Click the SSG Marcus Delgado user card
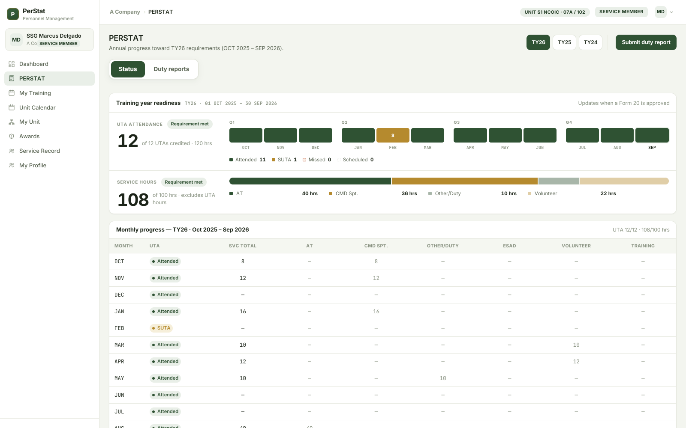The image size is (686, 428). pos(49,40)
